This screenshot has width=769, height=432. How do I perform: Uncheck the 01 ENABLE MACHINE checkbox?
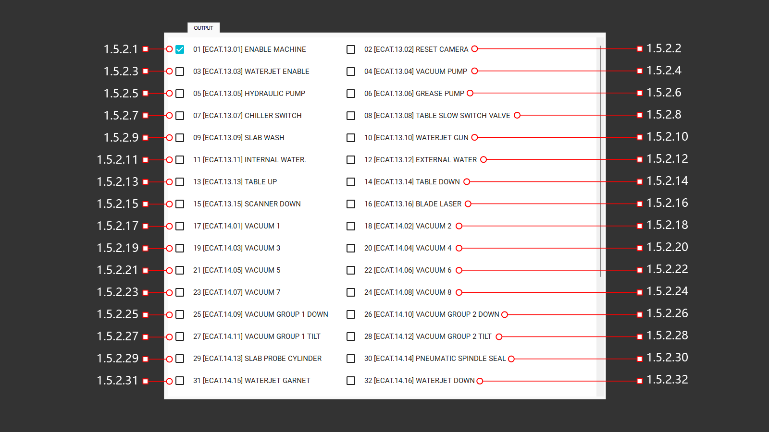click(x=180, y=49)
